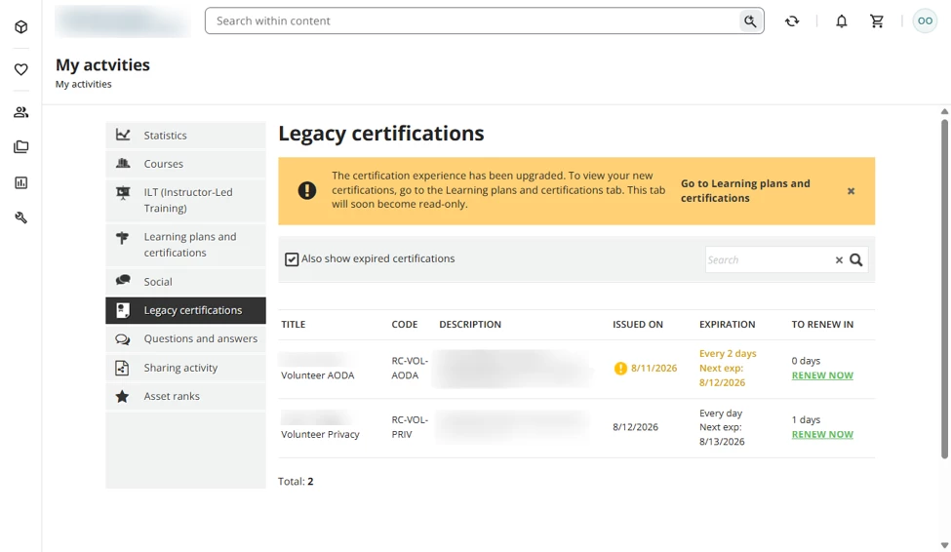
Task: Open the cube icon in the left rail
Action: (21, 26)
